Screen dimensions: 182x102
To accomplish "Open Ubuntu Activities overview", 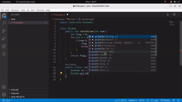I will coord(7,2).
